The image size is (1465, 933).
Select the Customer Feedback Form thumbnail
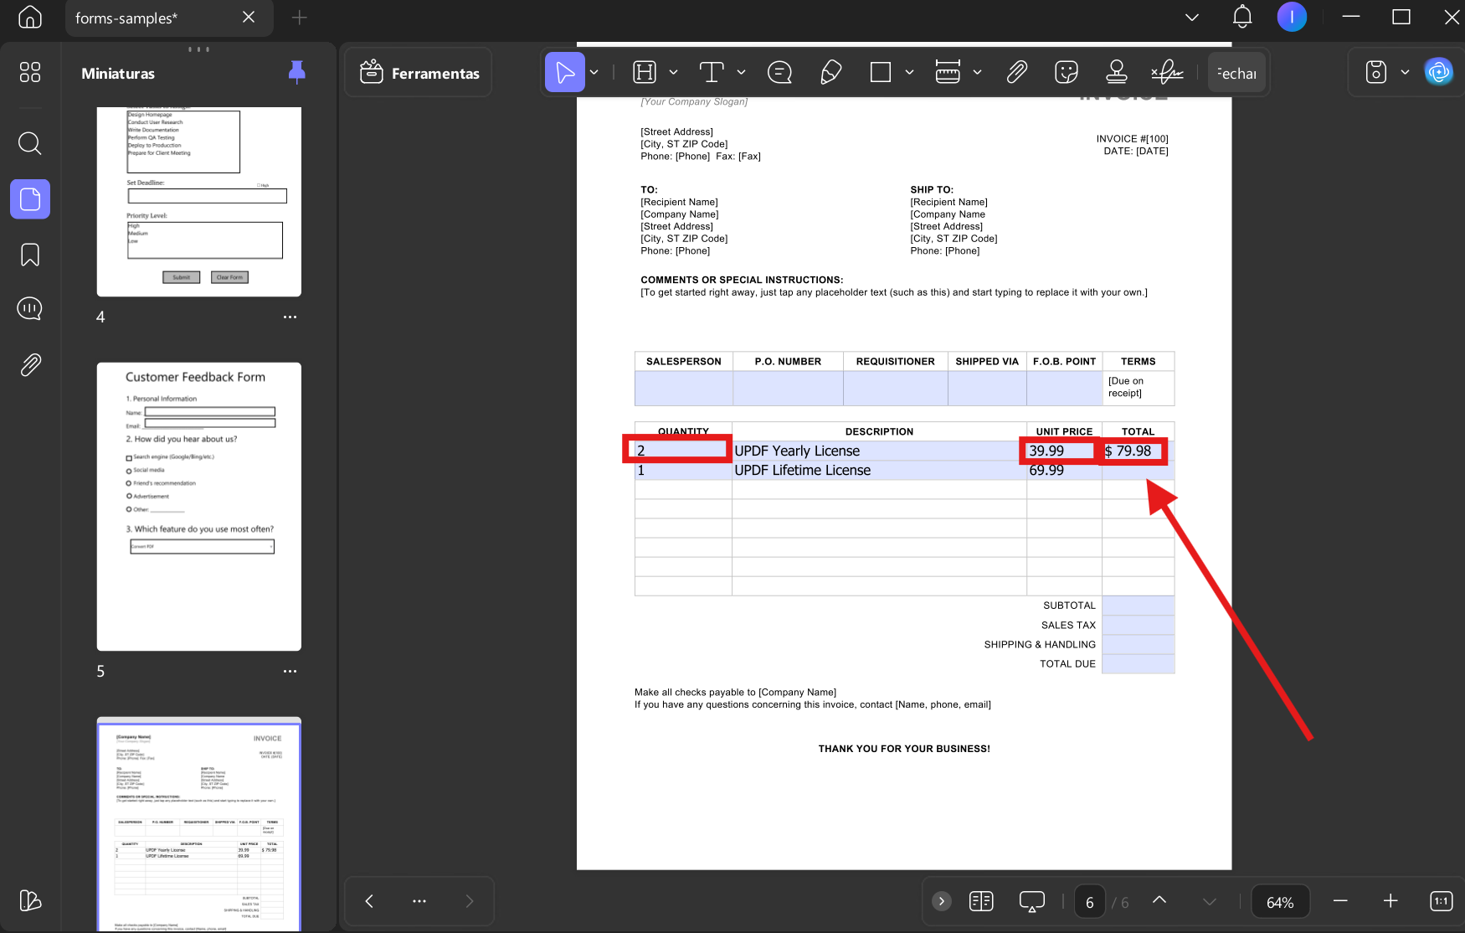coord(199,507)
